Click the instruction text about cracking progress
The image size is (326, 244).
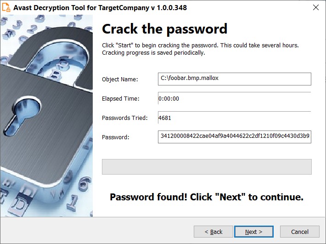pyautogui.click(x=200, y=49)
